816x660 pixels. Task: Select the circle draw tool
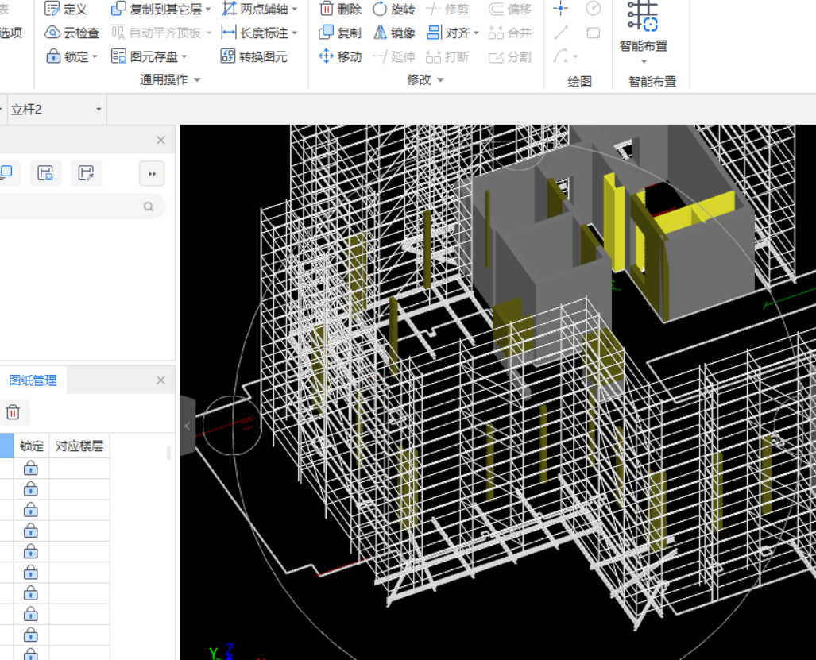(594, 8)
